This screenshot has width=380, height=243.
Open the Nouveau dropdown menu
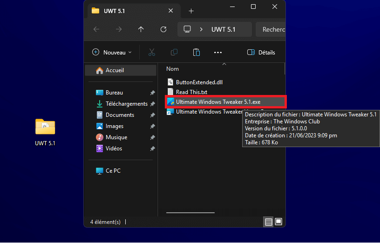pos(112,52)
